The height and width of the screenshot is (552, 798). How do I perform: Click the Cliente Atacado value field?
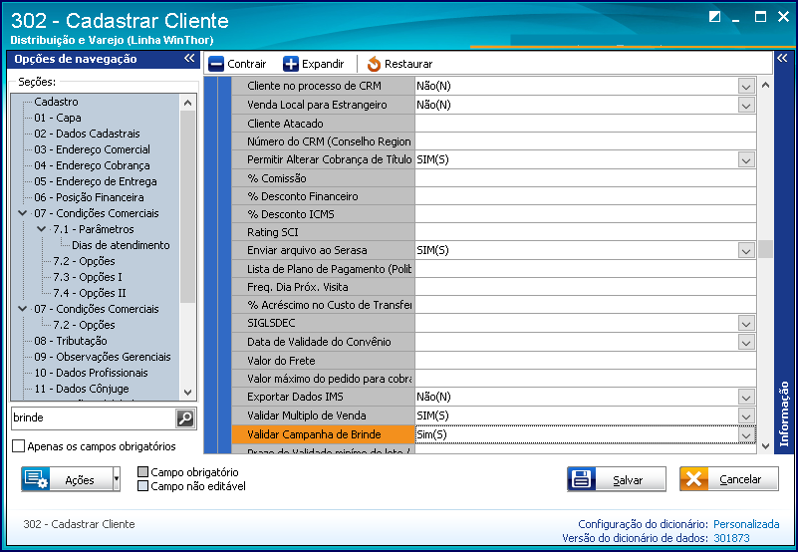(x=585, y=124)
